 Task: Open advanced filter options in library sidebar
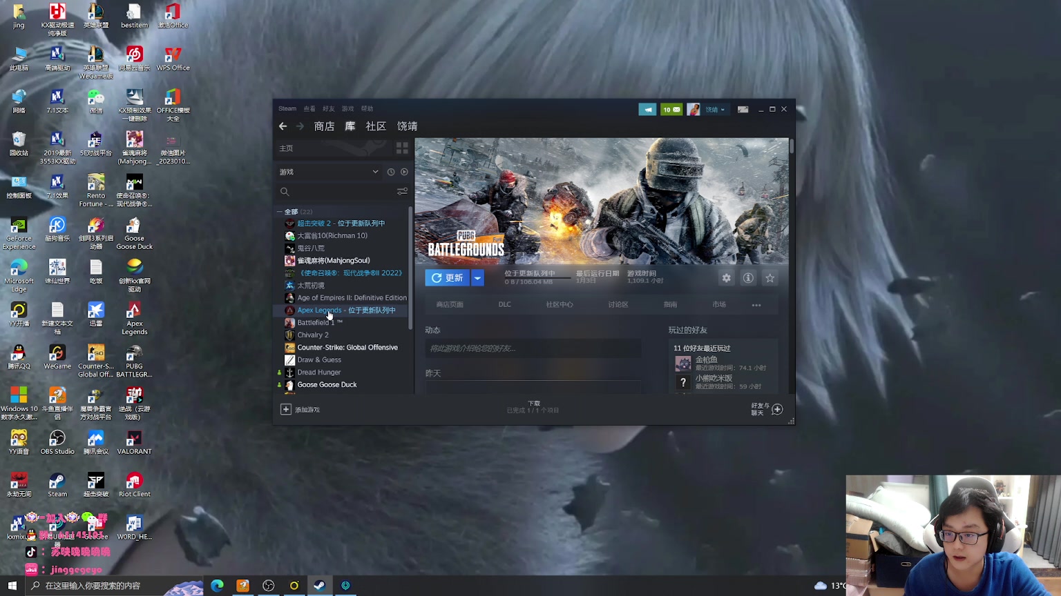pos(402,191)
